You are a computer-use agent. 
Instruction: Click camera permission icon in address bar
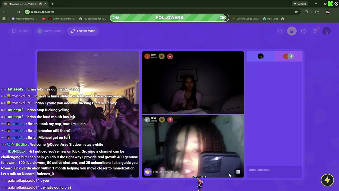coord(27,12)
